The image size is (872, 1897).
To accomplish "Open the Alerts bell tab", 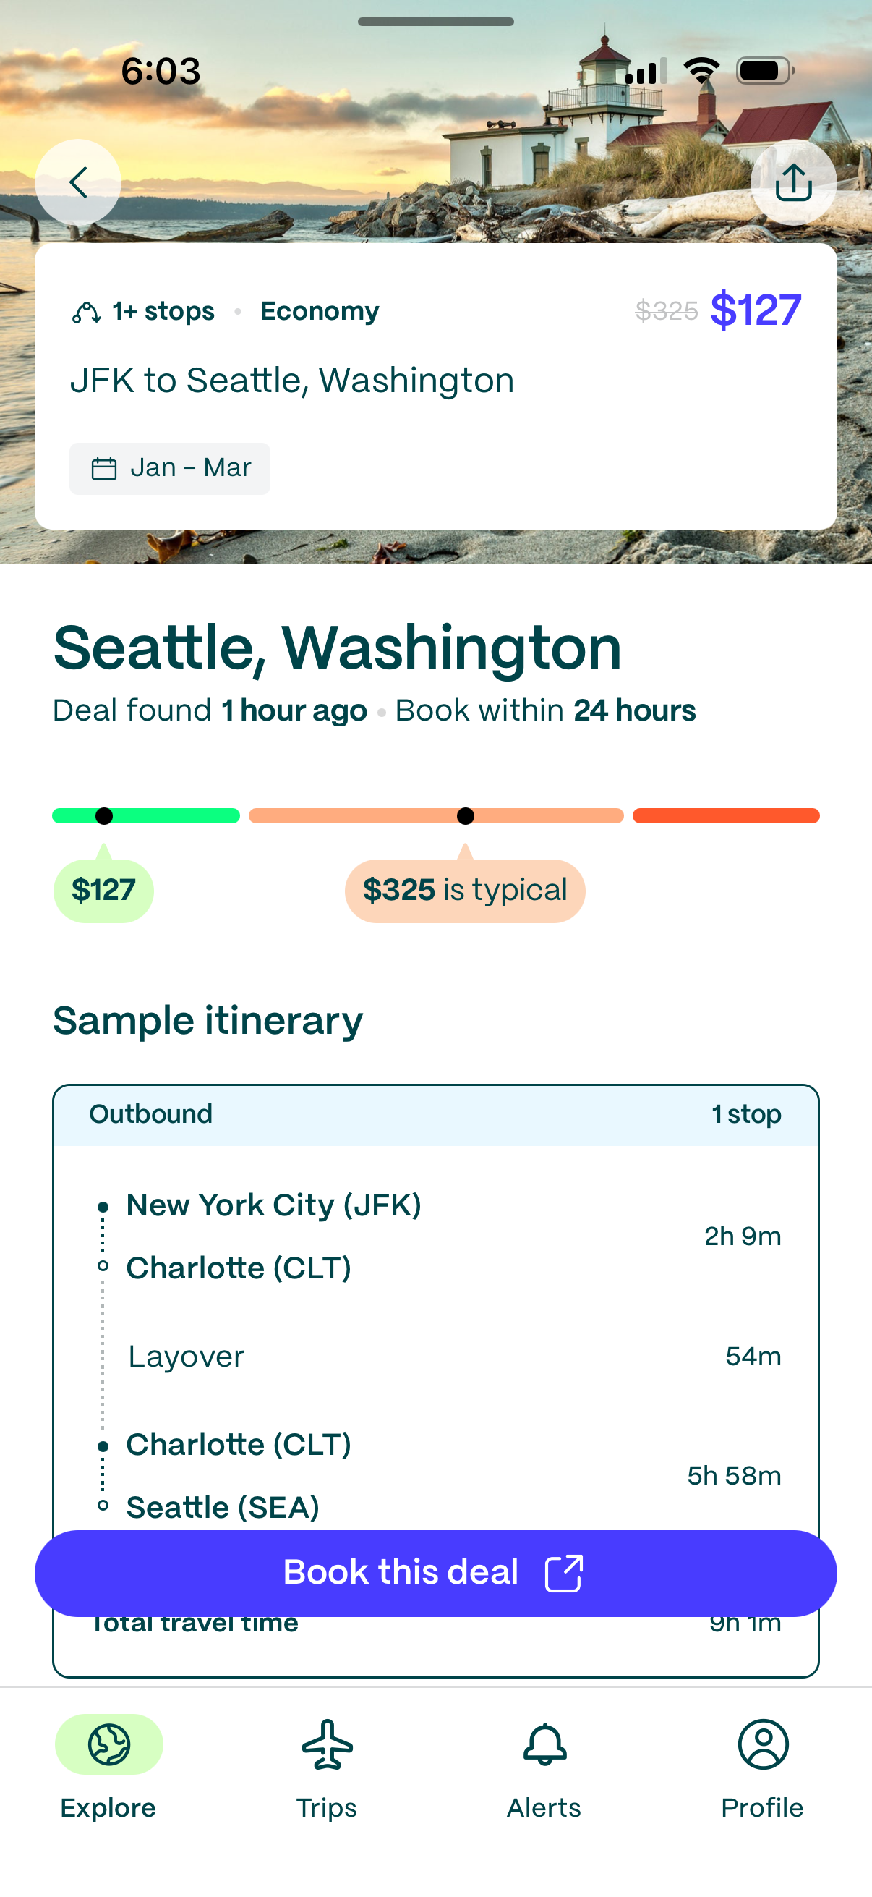I will coord(544,1744).
